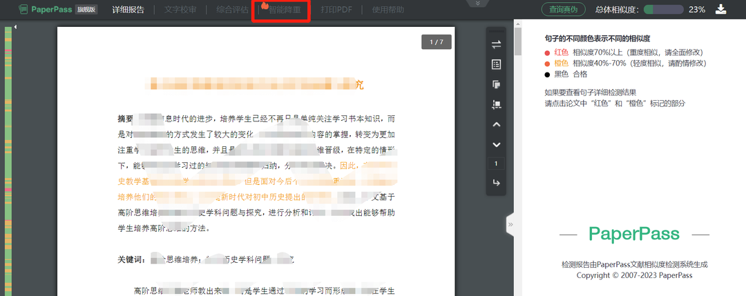Image resolution: width=746 pixels, height=296 pixels.
Task: Click the green PaperPass logo in right panel
Action: click(x=634, y=234)
